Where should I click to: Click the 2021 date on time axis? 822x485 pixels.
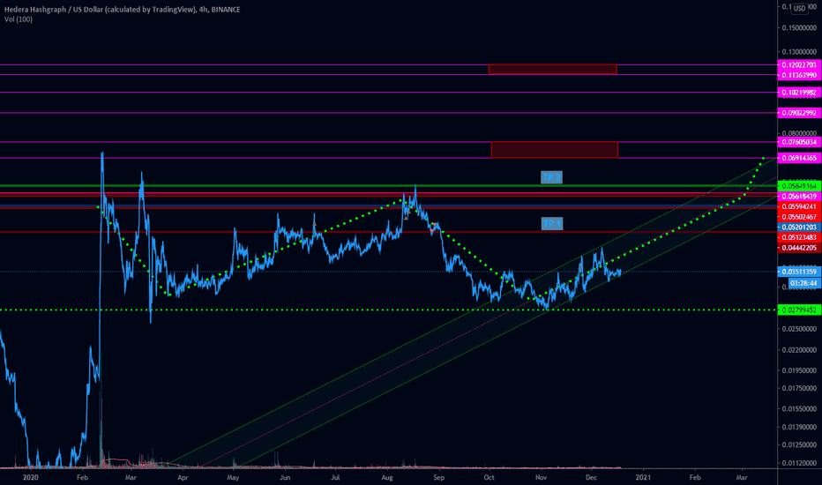tap(643, 477)
